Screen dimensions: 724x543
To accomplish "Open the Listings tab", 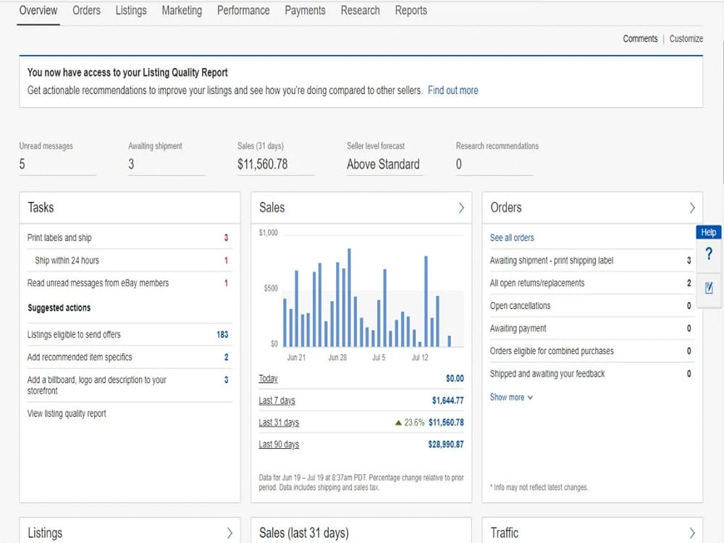I will tap(131, 11).
